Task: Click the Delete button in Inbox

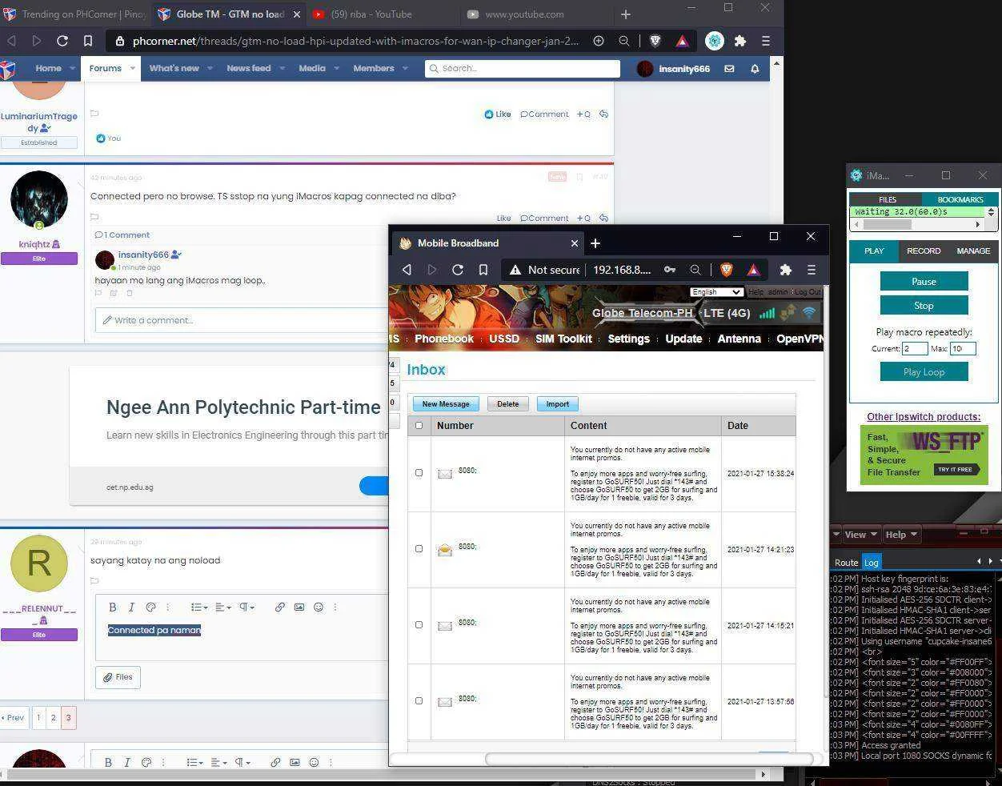Action: click(507, 404)
